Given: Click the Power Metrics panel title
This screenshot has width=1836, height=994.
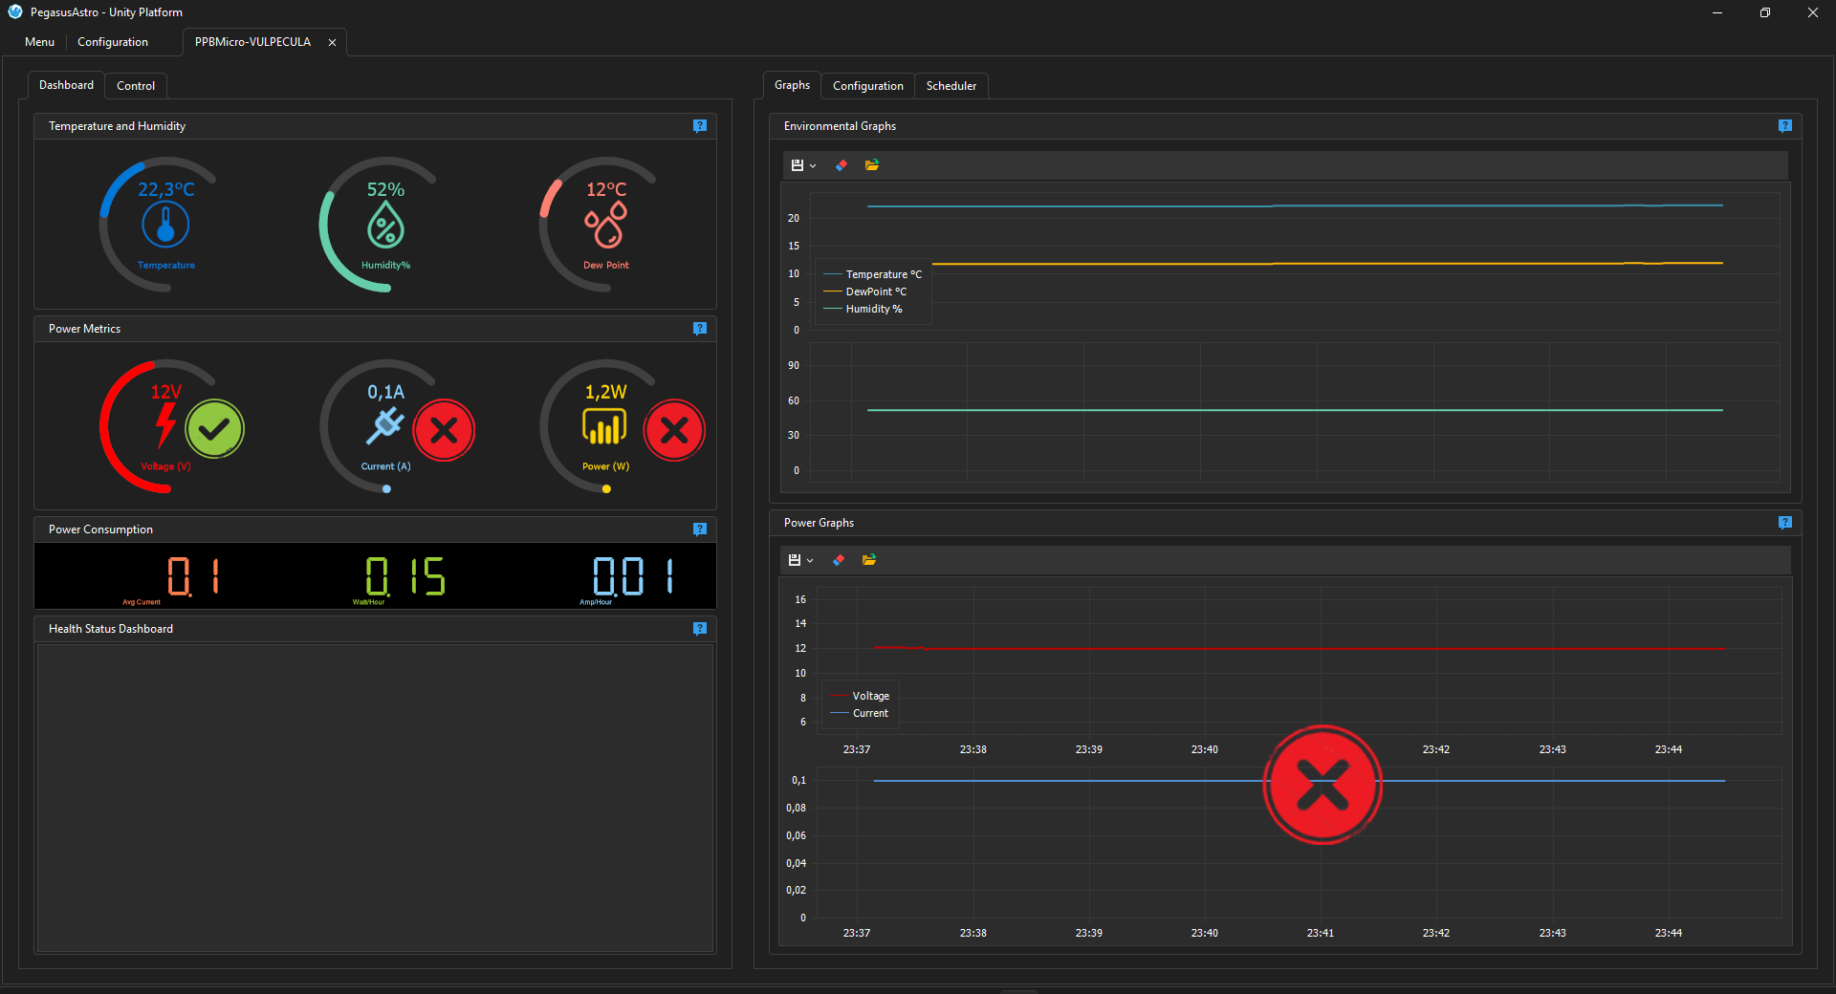Looking at the screenshot, I should pos(84,329).
